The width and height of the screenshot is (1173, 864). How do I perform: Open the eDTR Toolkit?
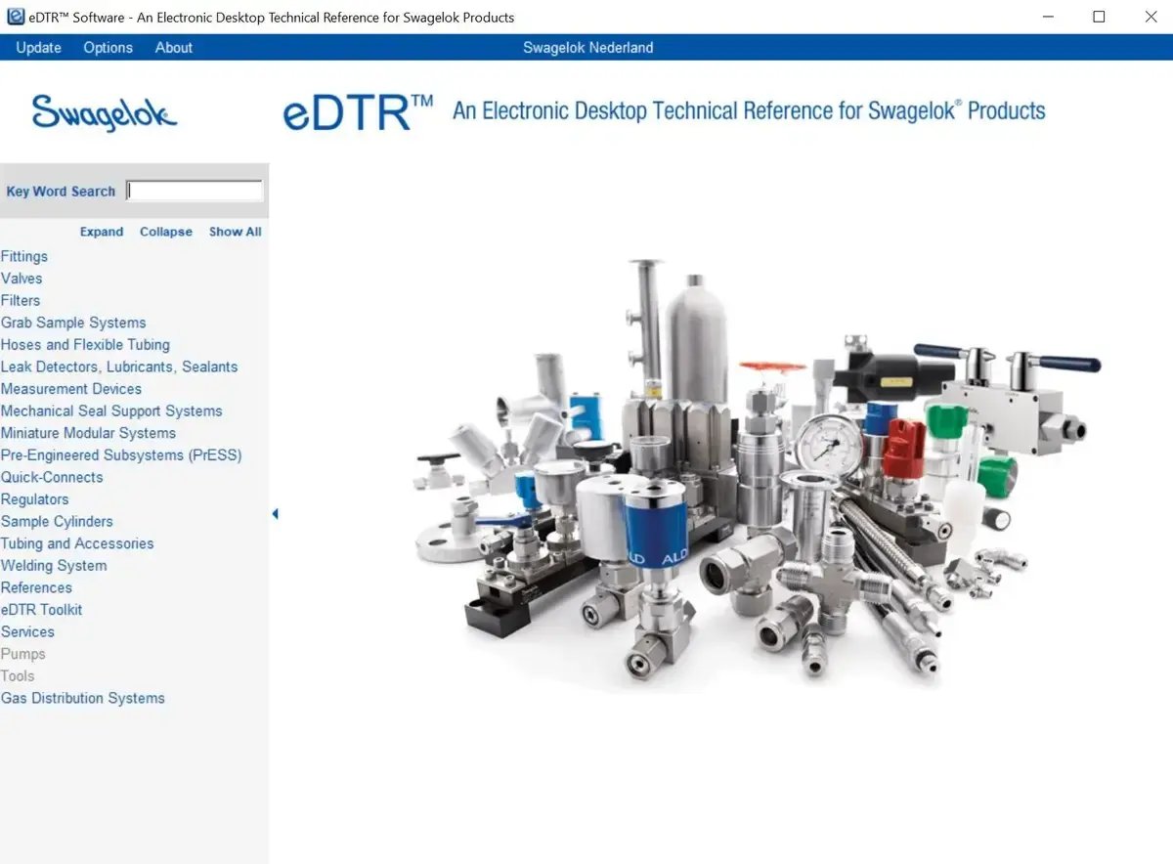pos(41,609)
